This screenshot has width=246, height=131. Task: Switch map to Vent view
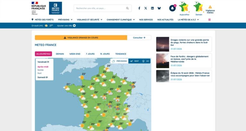coord(134,61)
